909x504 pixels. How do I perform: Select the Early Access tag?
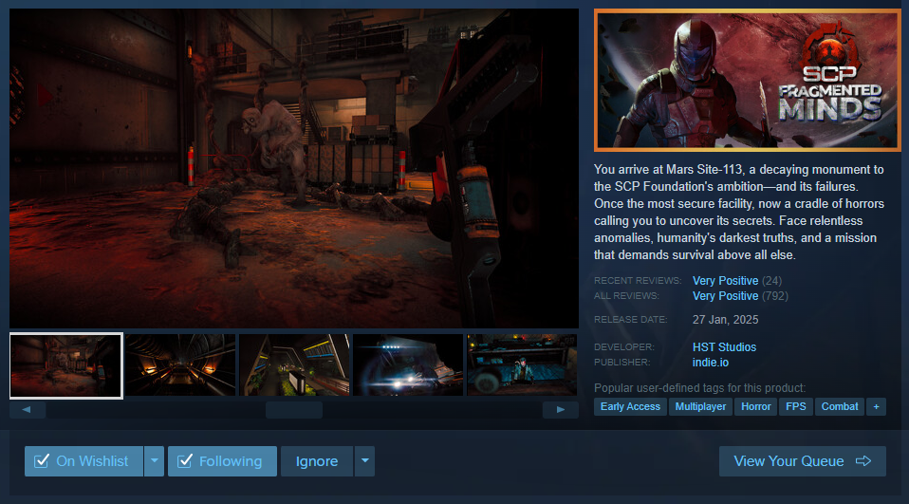(x=630, y=406)
